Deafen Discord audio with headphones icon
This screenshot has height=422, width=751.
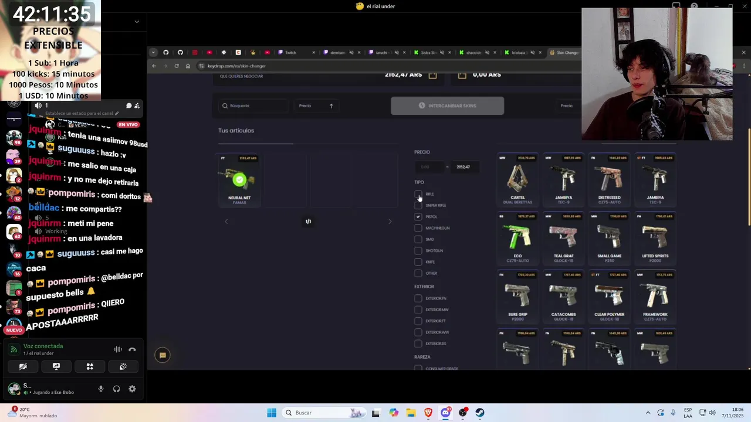click(x=116, y=389)
